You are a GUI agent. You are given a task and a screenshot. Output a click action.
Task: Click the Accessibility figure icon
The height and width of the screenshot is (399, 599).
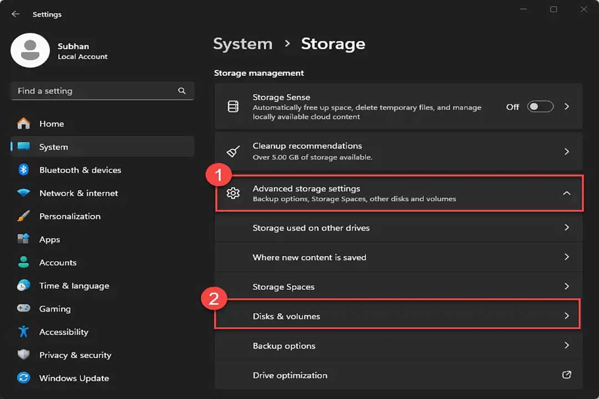click(24, 331)
